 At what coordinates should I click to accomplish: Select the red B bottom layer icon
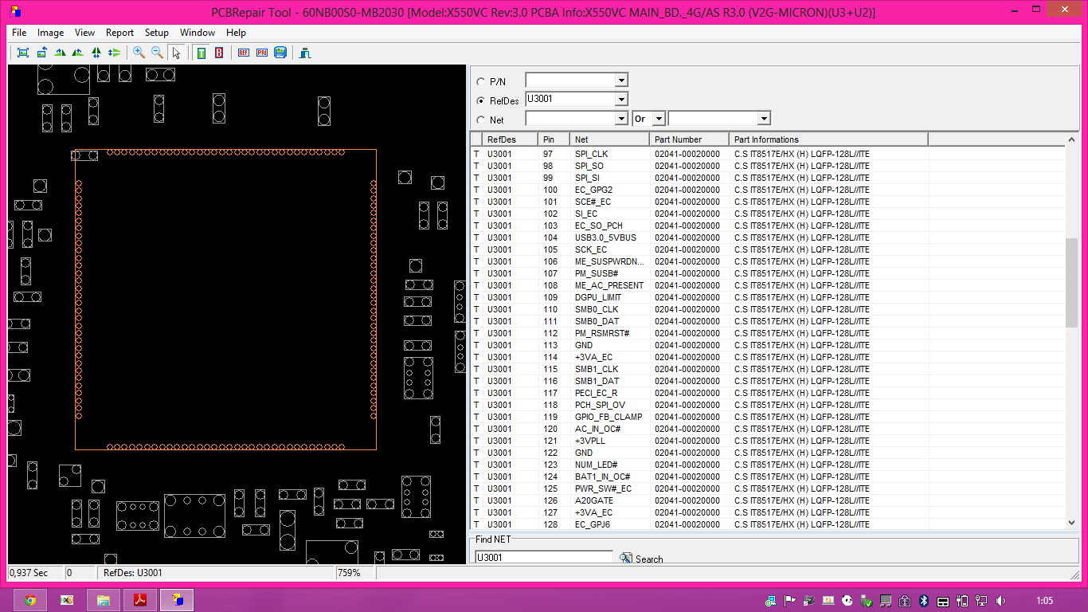pos(218,53)
